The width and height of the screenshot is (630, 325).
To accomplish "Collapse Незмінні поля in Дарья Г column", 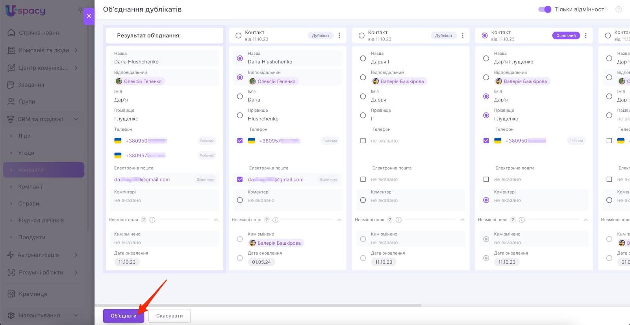I will coord(463,220).
